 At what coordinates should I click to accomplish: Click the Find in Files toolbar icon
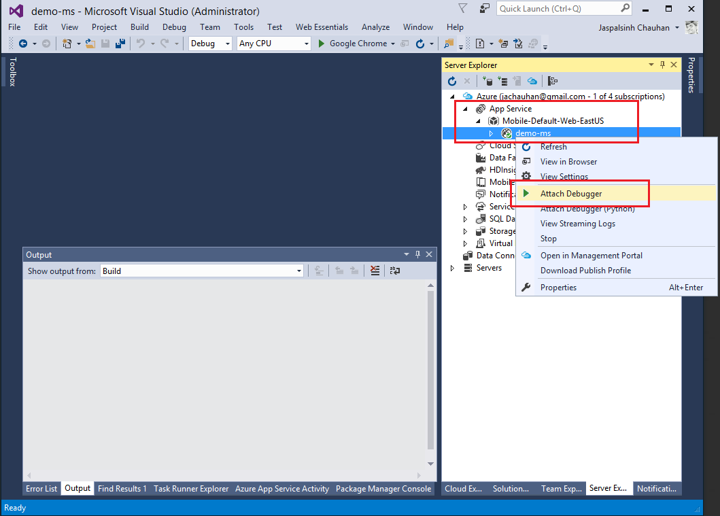click(x=448, y=44)
